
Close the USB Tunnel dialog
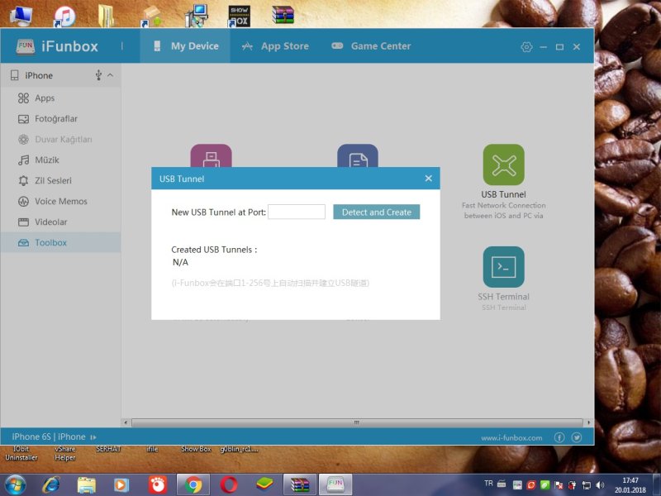(428, 179)
